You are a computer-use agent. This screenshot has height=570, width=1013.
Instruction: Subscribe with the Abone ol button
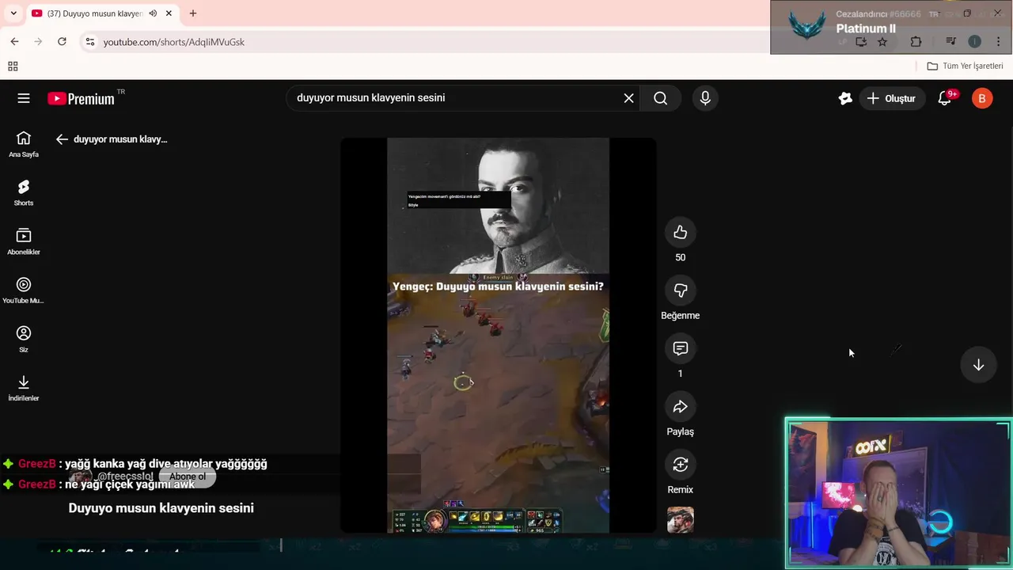coord(188,477)
